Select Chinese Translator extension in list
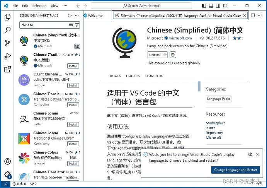Image resolution: width=267 pixels, height=188 pixels. coord(49,175)
